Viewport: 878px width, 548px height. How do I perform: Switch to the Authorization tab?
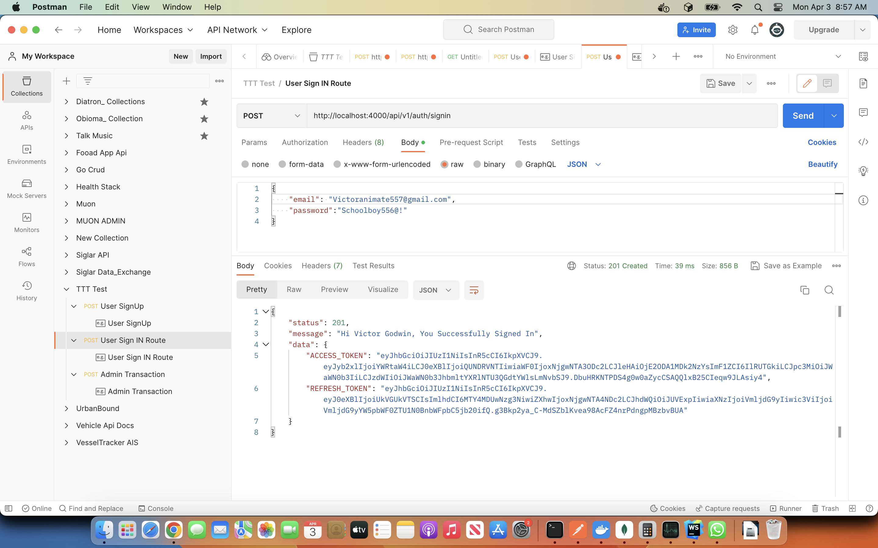pos(305,142)
